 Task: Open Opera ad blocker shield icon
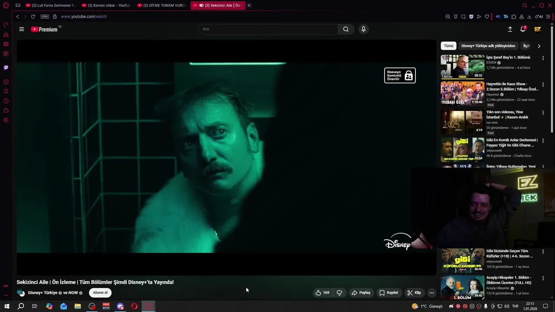pos(471,16)
